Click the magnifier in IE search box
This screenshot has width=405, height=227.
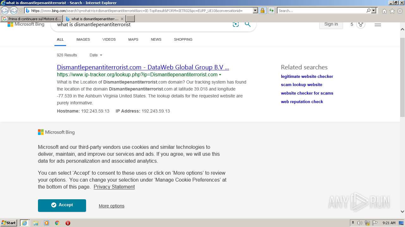point(368,10)
